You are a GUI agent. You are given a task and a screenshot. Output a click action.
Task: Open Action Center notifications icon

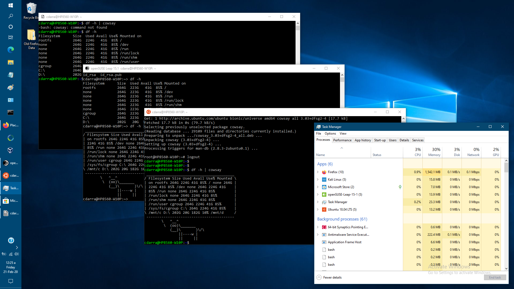point(11,281)
